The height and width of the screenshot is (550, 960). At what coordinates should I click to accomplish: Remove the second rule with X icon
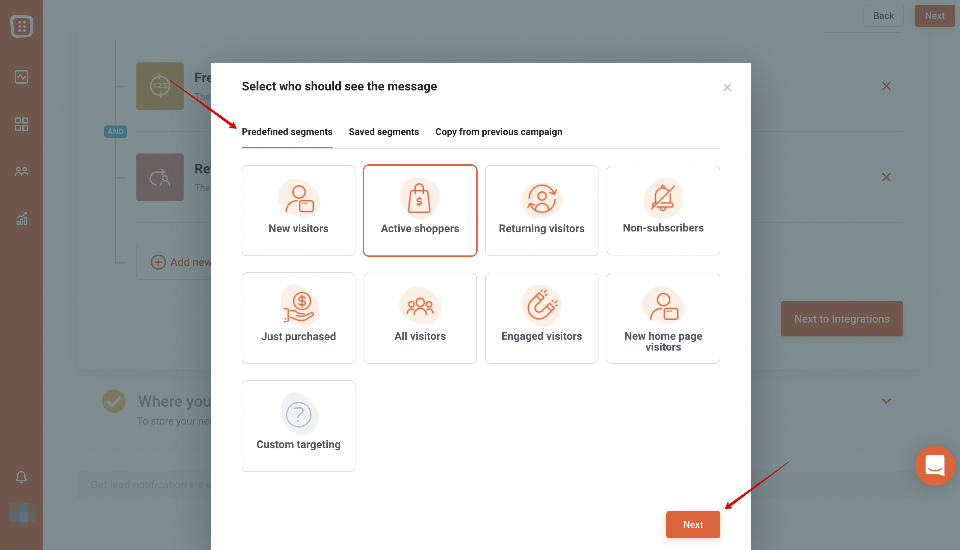tap(886, 177)
